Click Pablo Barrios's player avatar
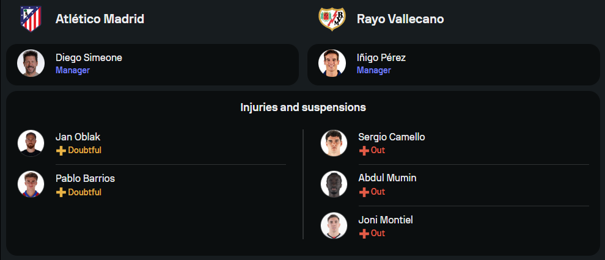This screenshot has width=605, height=260. [x=31, y=184]
